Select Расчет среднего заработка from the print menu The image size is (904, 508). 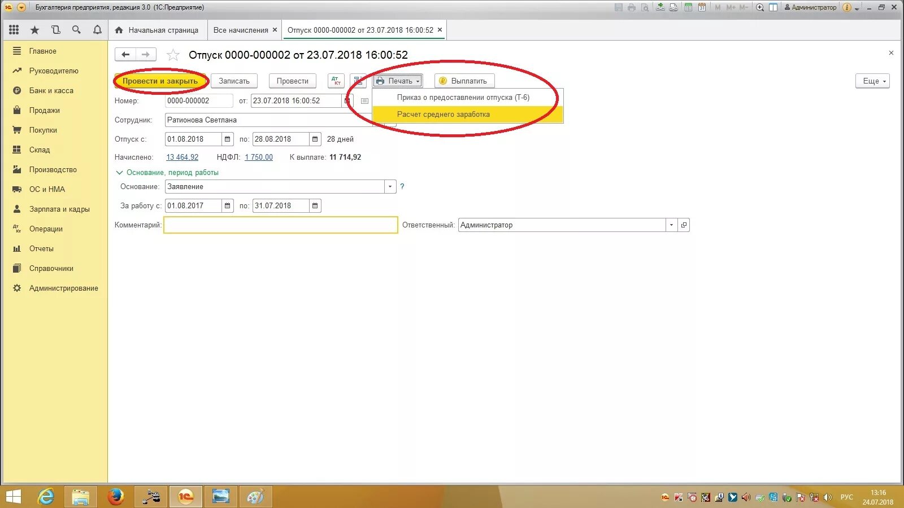pyautogui.click(x=467, y=114)
